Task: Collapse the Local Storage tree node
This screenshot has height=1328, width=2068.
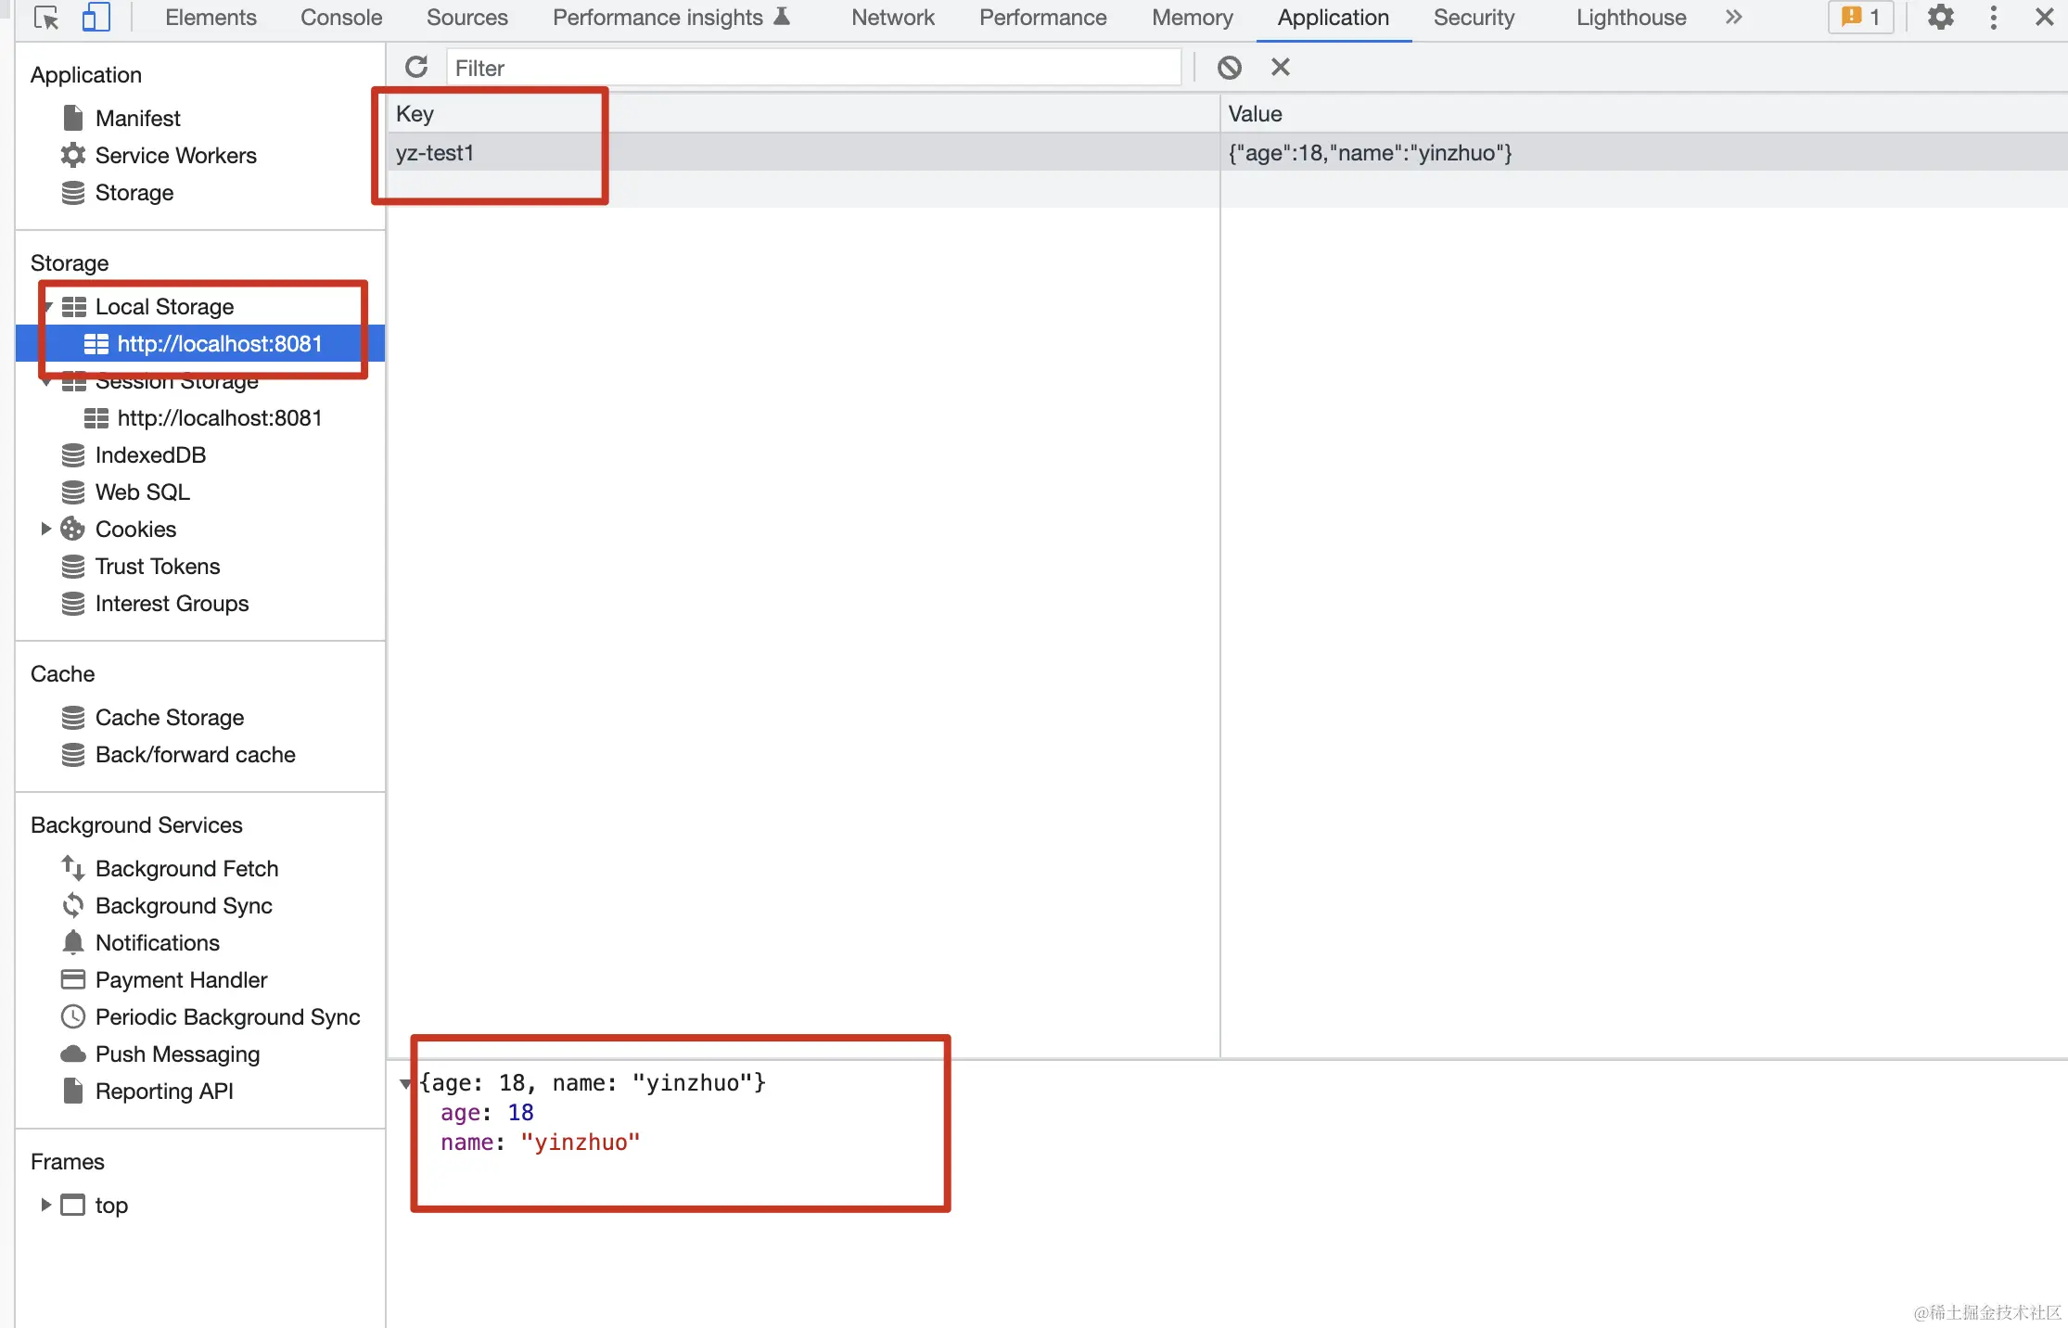Action: [x=48, y=307]
